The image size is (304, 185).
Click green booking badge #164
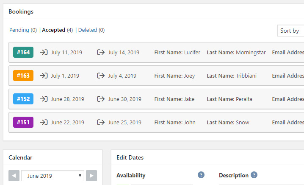pyautogui.click(x=23, y=53)
